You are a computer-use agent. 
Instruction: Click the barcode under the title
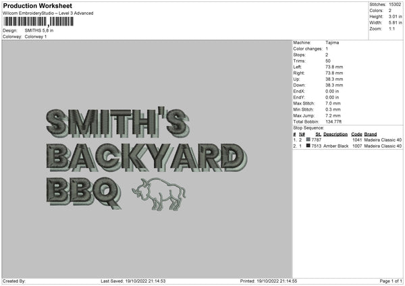click(x=38, y=22)
